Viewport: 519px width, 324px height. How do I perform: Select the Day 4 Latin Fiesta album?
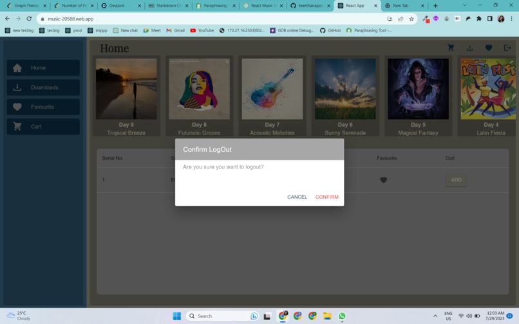[488, 96]
